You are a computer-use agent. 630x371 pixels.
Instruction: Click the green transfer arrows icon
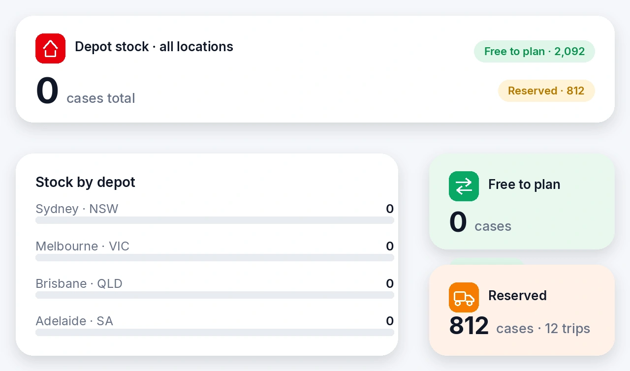[x=464, y=186]
